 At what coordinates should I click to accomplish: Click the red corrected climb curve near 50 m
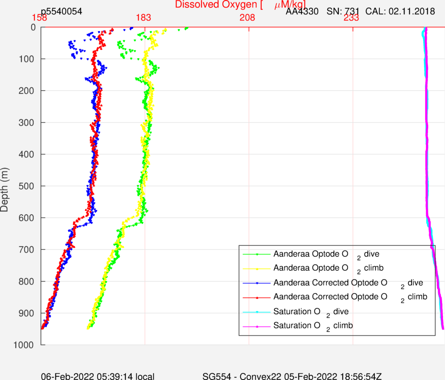click(101, 42)
